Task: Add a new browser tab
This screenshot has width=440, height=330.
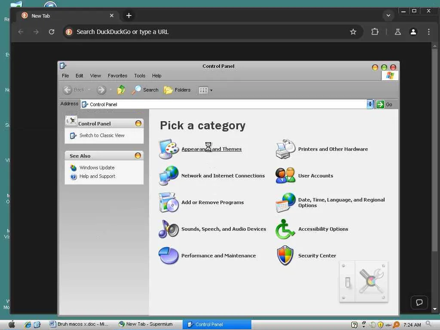Action: tap(129, 15)
